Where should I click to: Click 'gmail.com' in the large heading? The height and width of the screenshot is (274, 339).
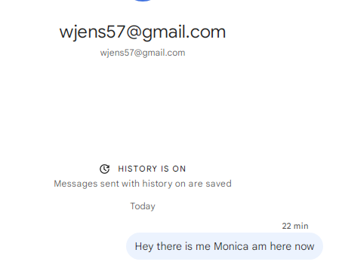point(184,33)
